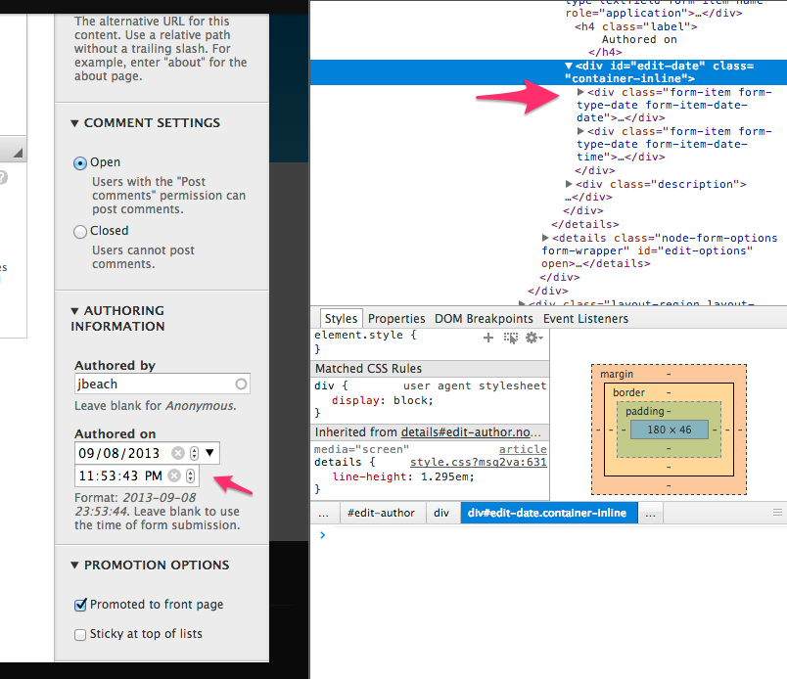This screenshot has height=679, width=787.
Task: Open the article stylesheet link
Action: [523, 449]
